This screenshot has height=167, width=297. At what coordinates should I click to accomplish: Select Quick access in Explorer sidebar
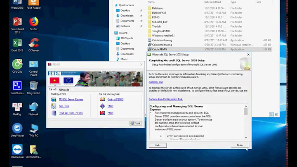click(124, 5)
